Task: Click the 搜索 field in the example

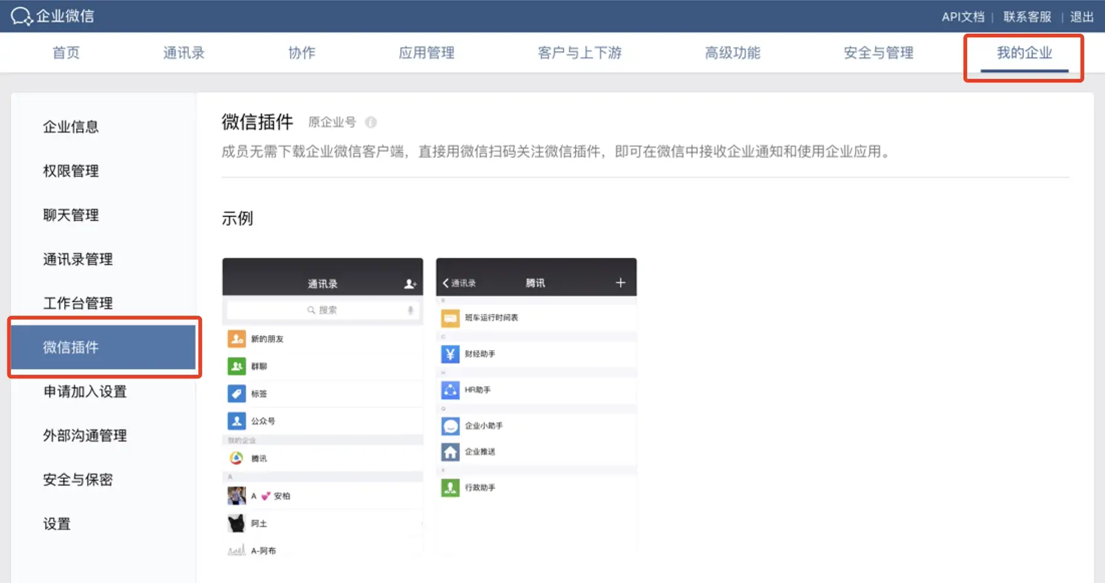Action: (322, 310)
